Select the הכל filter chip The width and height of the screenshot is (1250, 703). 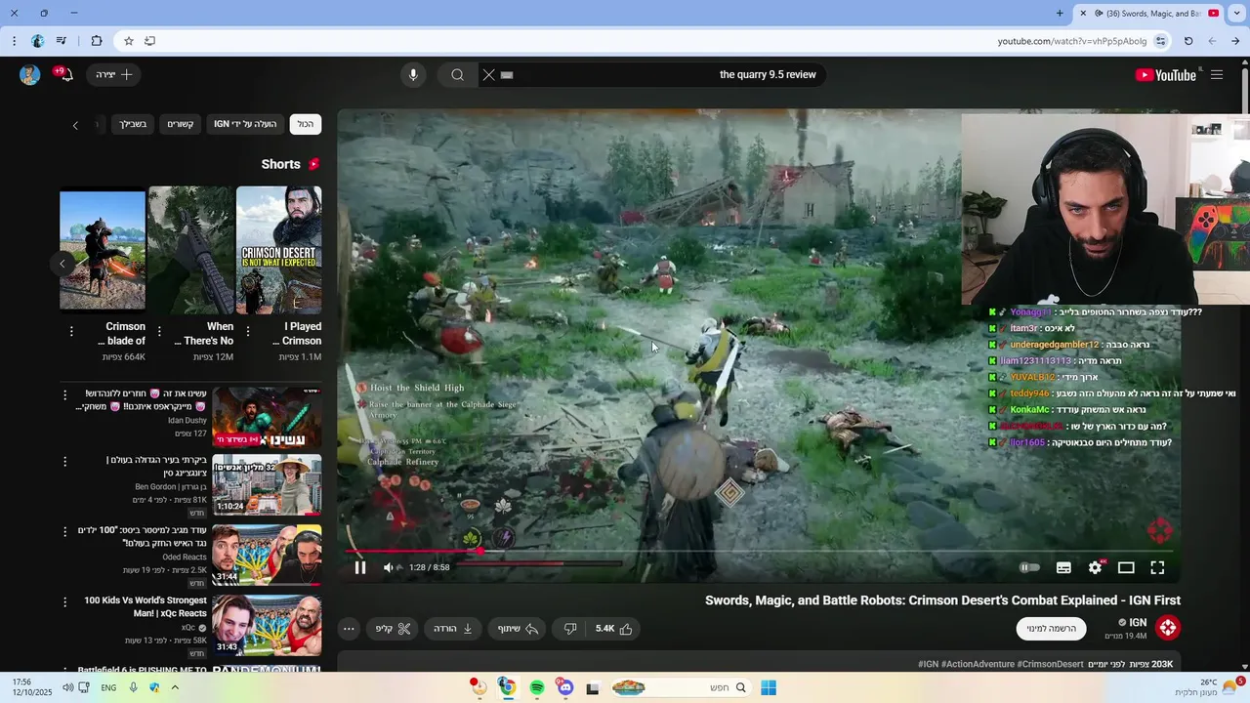point(306,124)
